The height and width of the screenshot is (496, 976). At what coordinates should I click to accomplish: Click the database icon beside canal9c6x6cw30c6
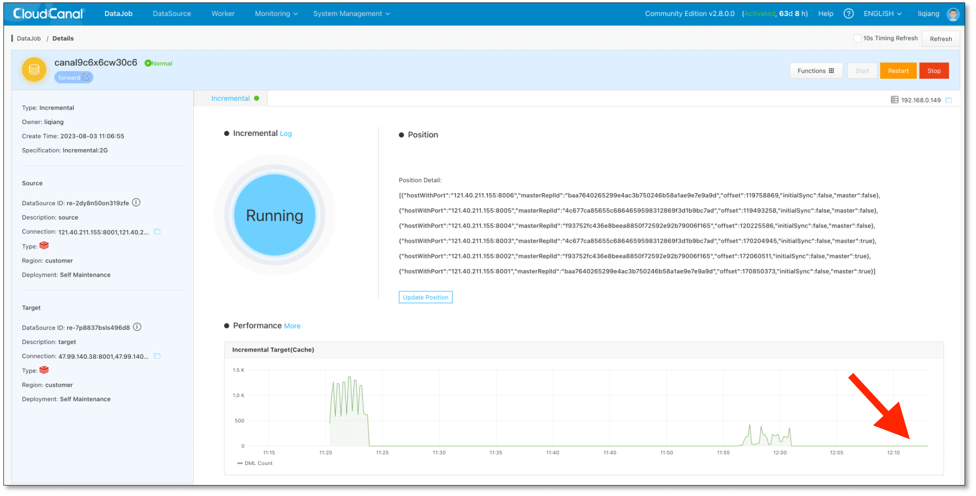coord(33,69)
